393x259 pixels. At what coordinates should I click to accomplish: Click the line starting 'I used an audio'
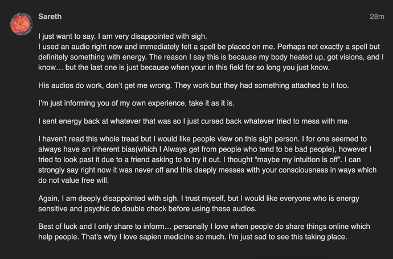click(x=209, y=47)
